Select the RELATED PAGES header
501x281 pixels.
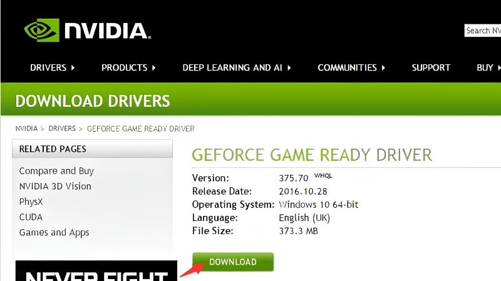pyautogui.click(x=92, y=149)
